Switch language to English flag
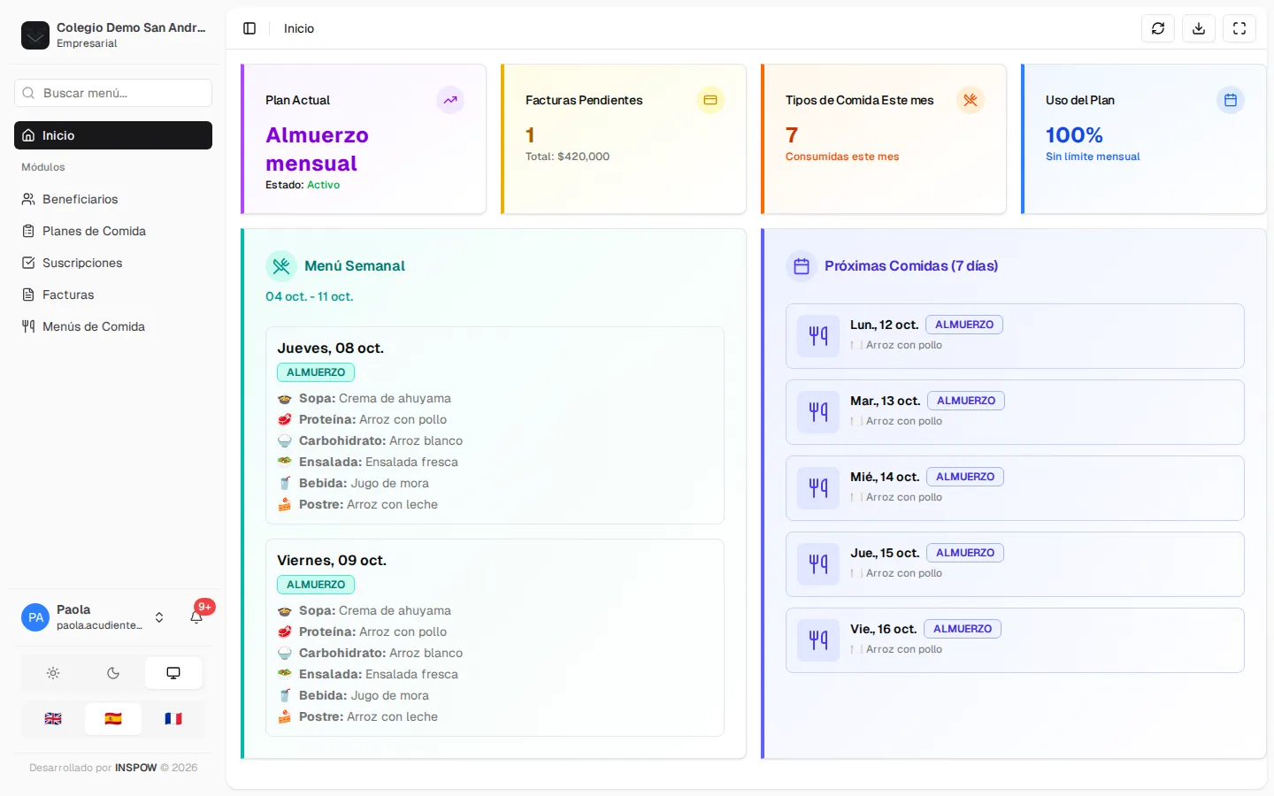This screenshot has height=796, width=1274. click(53, 719)
